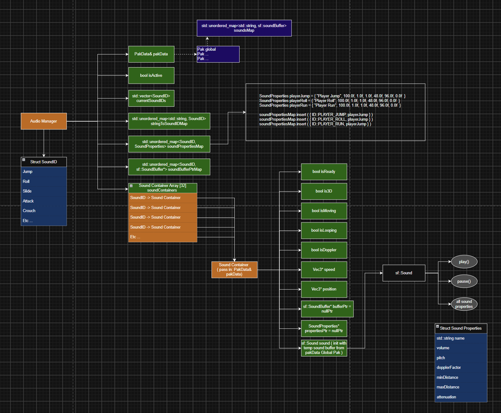501x413 pixels.
Task: Select the bool isDoppler node
Action: (x=324, y=250)
